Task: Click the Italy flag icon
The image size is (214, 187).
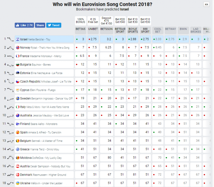Action: coord(18,107)
